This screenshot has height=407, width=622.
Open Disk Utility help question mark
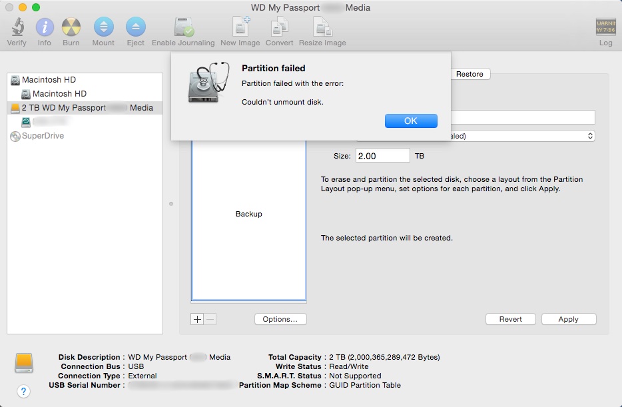[x=23, y=391]
